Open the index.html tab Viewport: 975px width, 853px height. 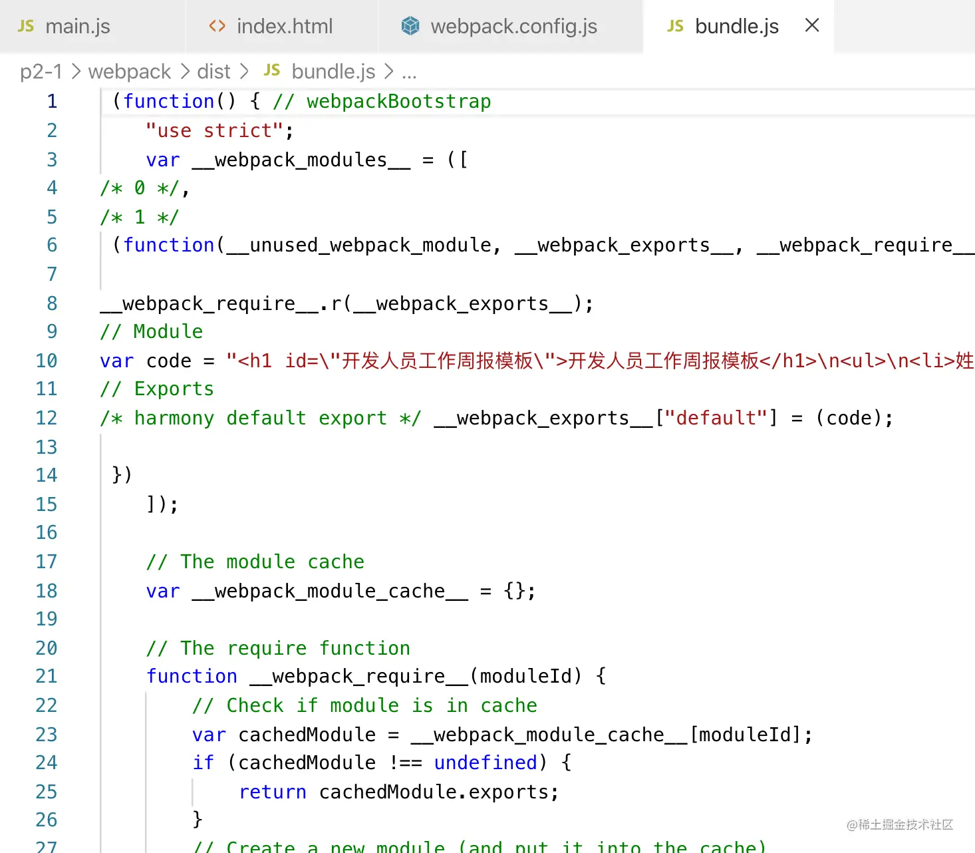[x=282, y=27]
